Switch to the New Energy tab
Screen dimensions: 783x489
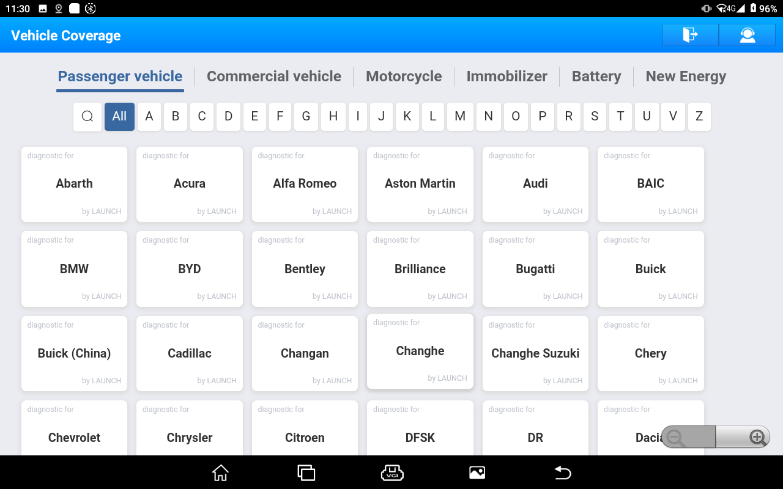(686, 76)
